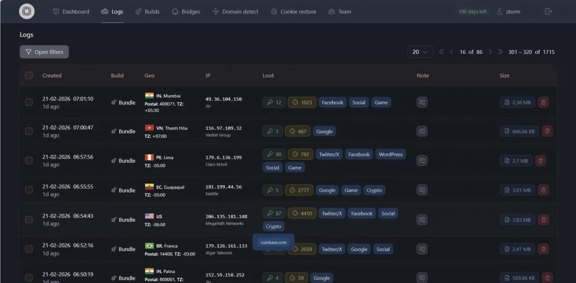Go to the next page of logs
This screenshot has width=576, height=283.
pos(490,52)
